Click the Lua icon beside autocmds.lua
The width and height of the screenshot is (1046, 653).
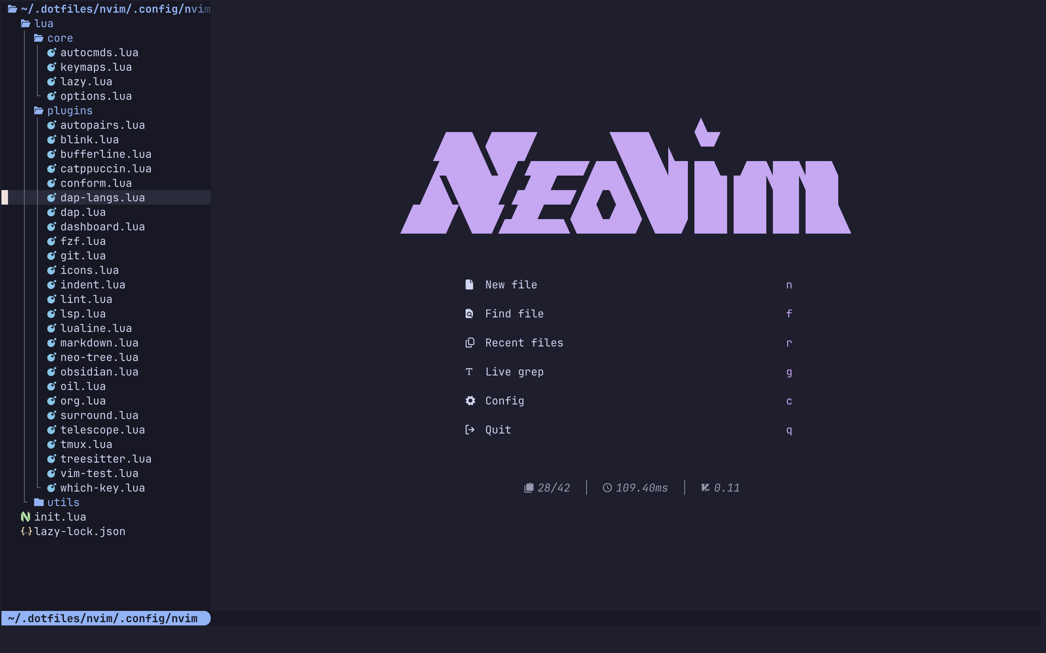(52, 53)
